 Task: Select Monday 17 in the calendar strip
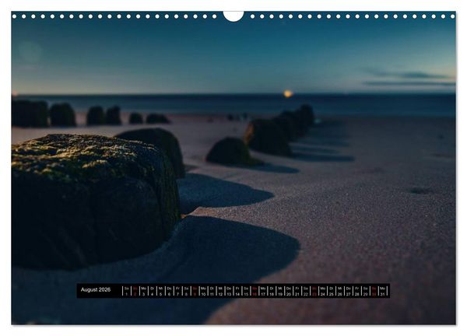click(x=263, y=291)
